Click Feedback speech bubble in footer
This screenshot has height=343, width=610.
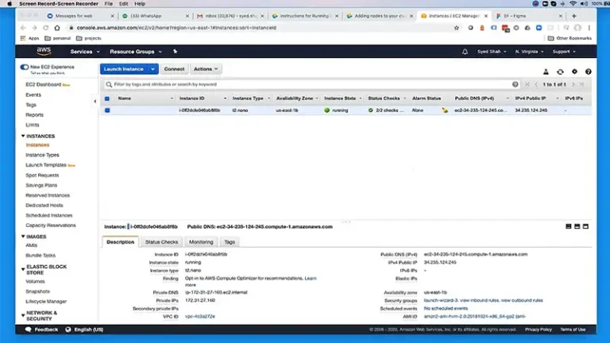(x=29, y=330)
